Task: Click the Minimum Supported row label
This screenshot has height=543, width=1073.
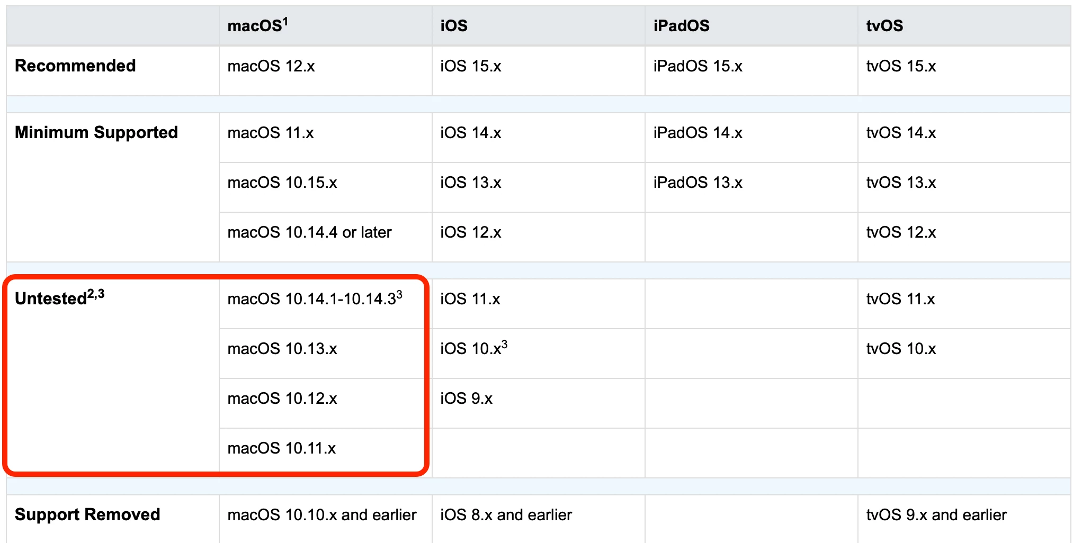Action: 96,132
